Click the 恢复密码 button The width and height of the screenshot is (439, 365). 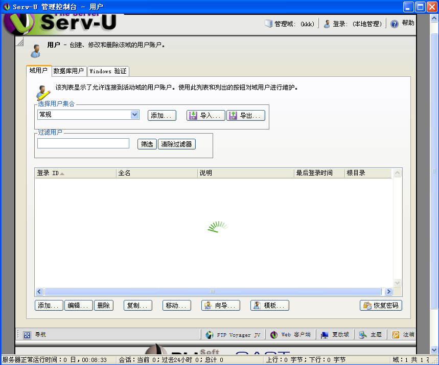click(x=381, y=305)
